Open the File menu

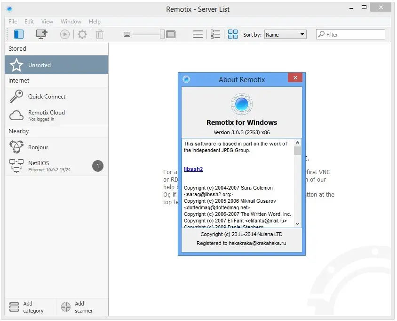13,22
